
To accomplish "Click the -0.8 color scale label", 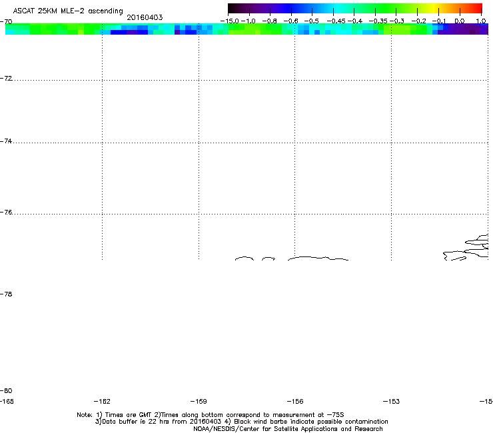I will coord(269,21).
